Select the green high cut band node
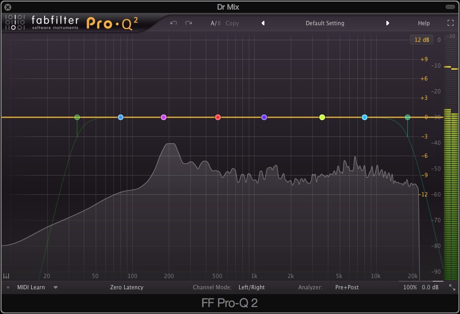The height and width of the screenshot is (314, 460). 407,117
